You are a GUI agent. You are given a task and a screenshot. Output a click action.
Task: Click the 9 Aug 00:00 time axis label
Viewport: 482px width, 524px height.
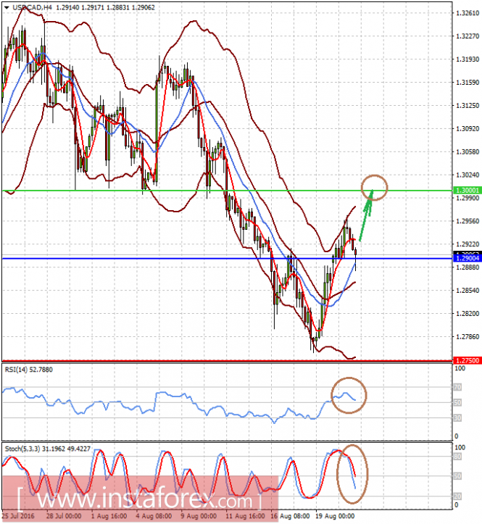tap(199, 516)
